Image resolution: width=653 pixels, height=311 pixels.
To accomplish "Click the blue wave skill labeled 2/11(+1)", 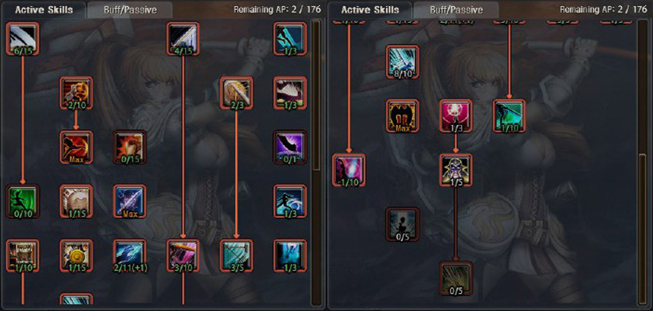I will point(130,255).
